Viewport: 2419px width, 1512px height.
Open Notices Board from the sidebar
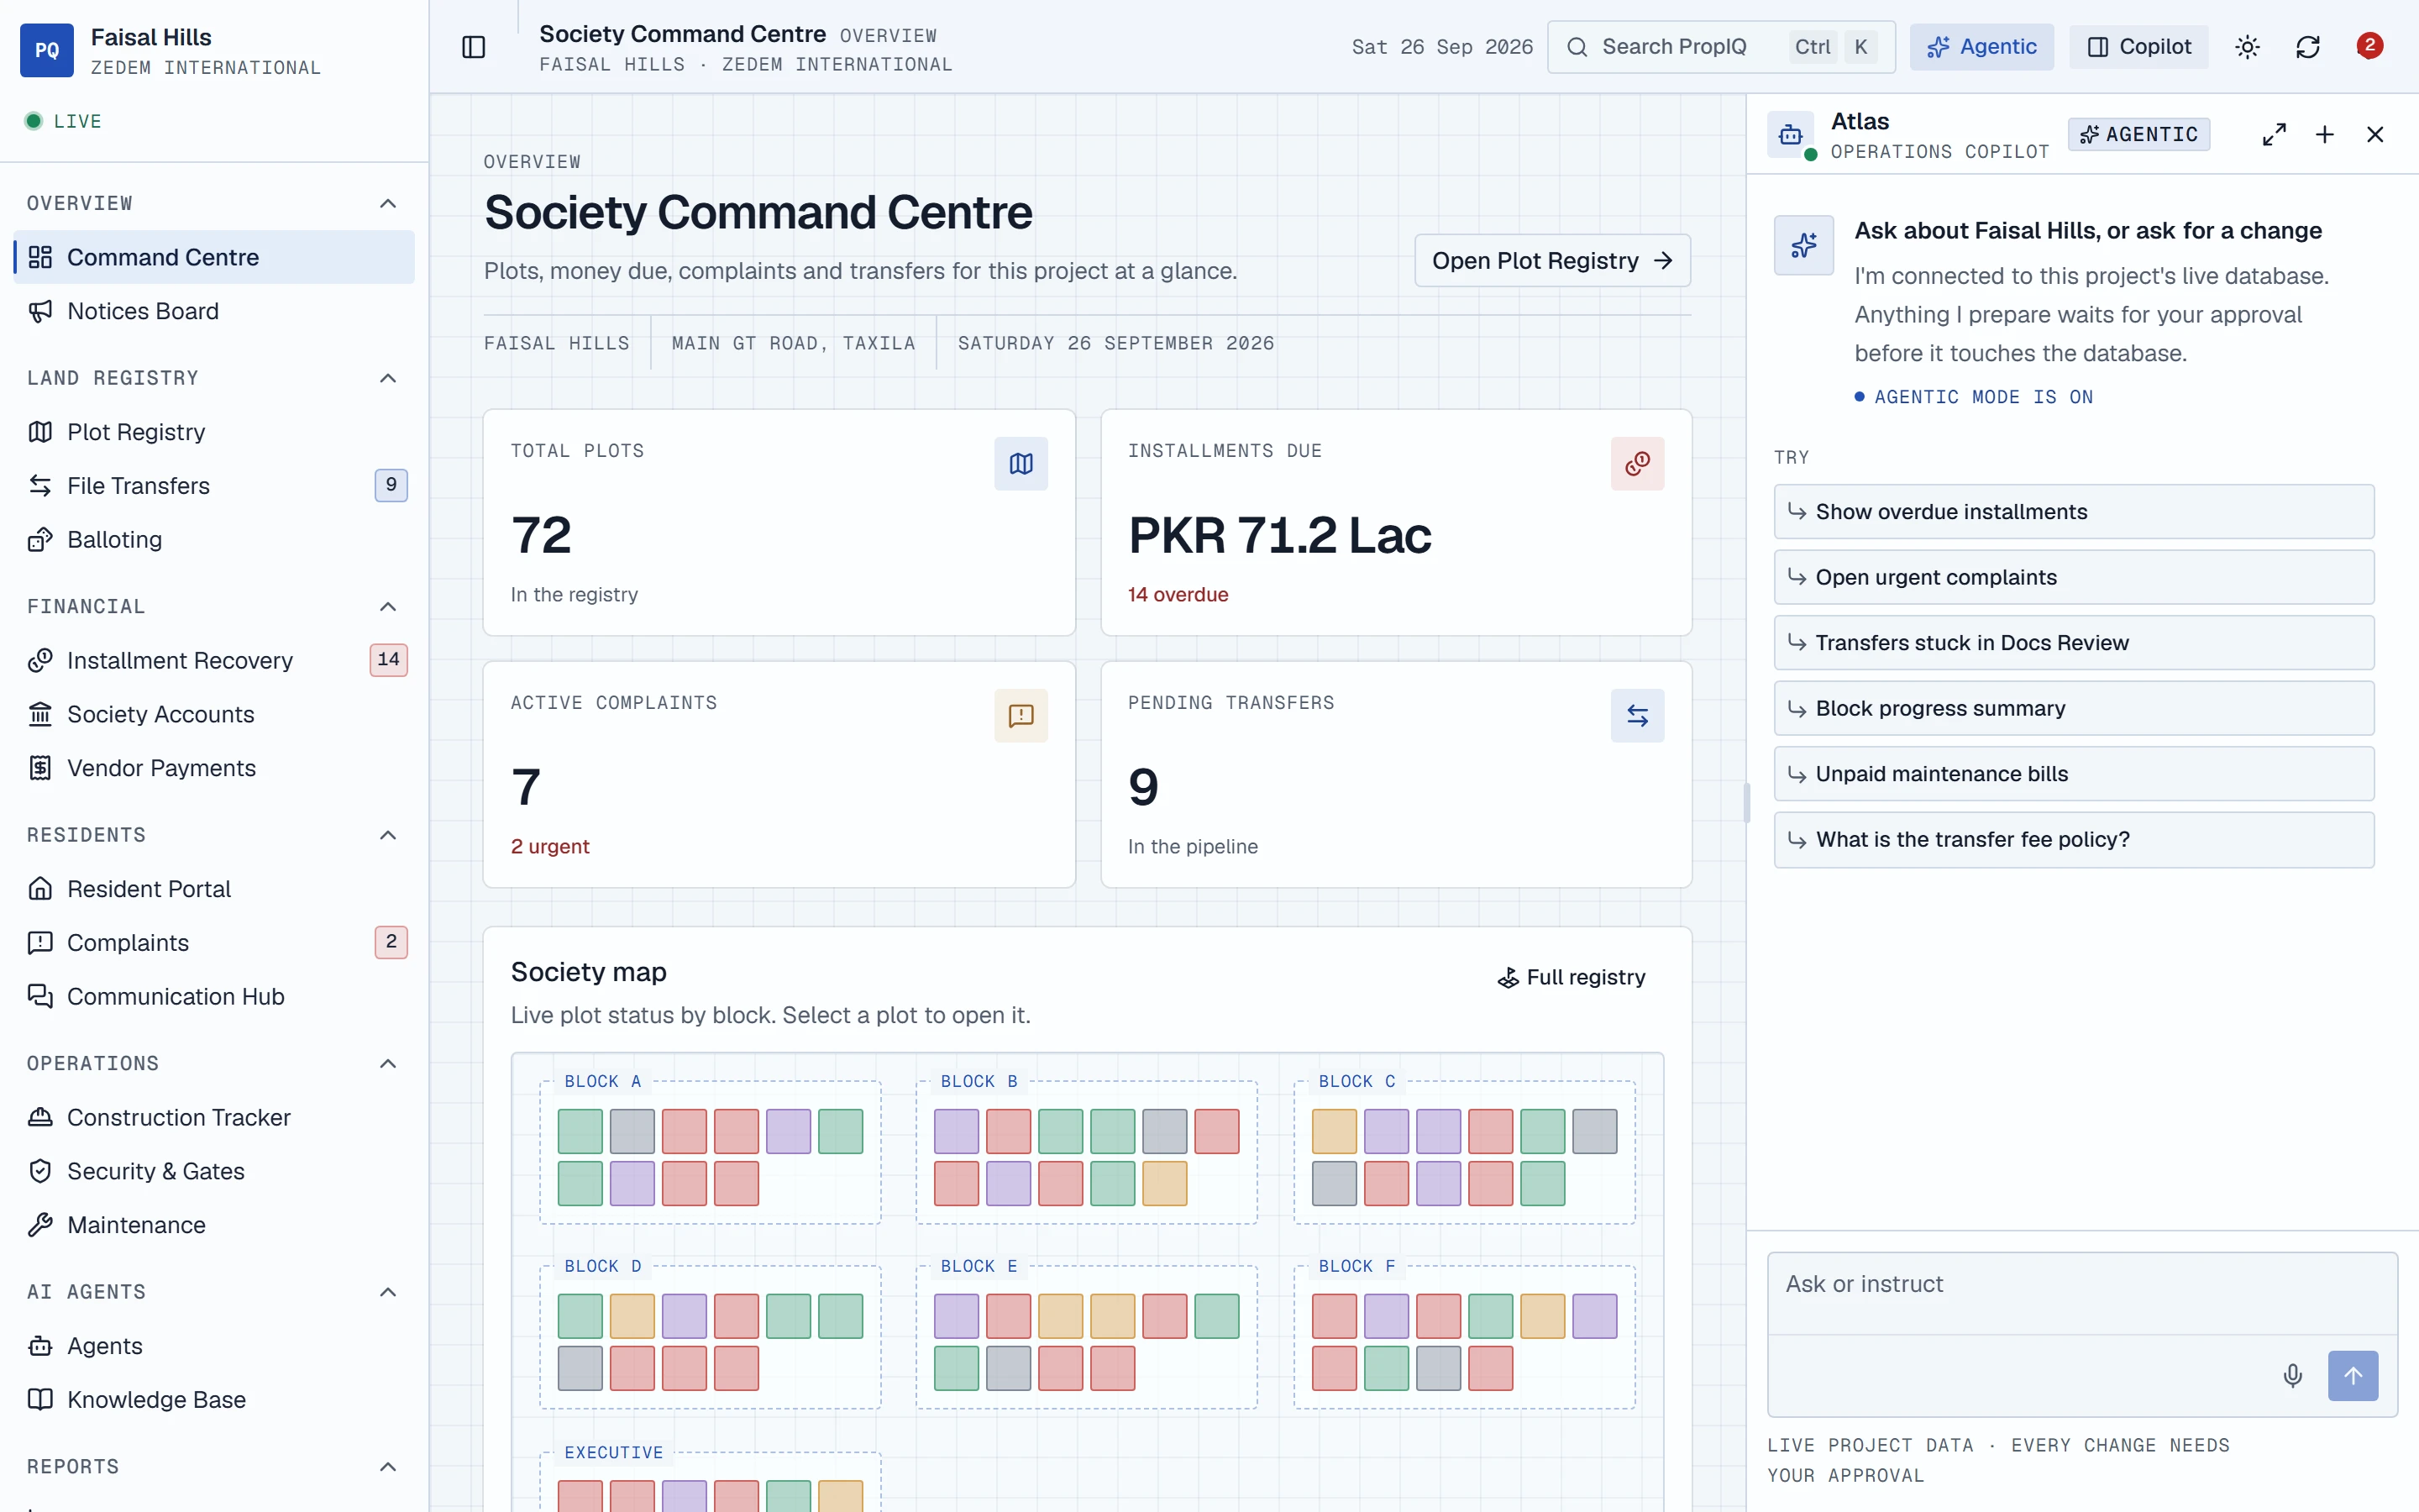click(x=214, y=311)
